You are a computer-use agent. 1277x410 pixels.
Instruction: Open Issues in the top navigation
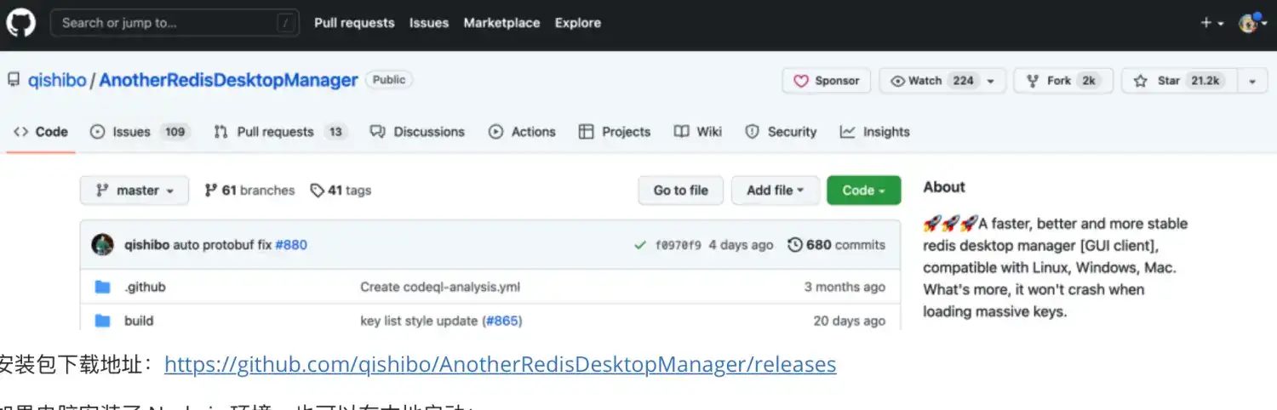[429, 23]
